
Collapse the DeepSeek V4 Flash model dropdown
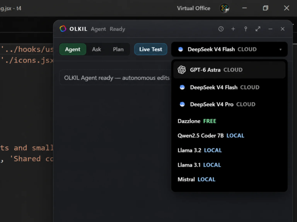[x=229, y=49]
